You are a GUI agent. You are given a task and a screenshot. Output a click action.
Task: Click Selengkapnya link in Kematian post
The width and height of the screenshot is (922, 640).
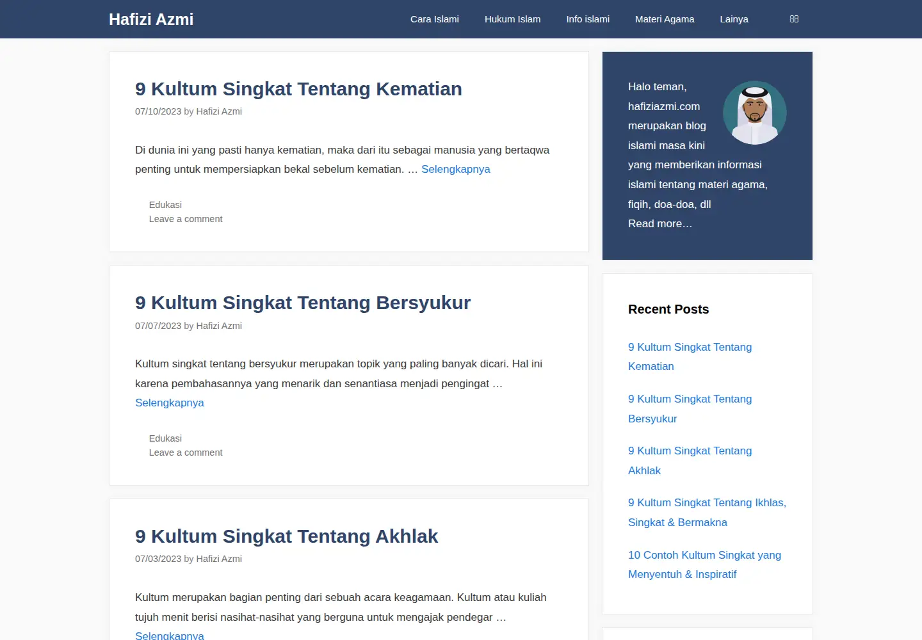[x=455, y=169]
